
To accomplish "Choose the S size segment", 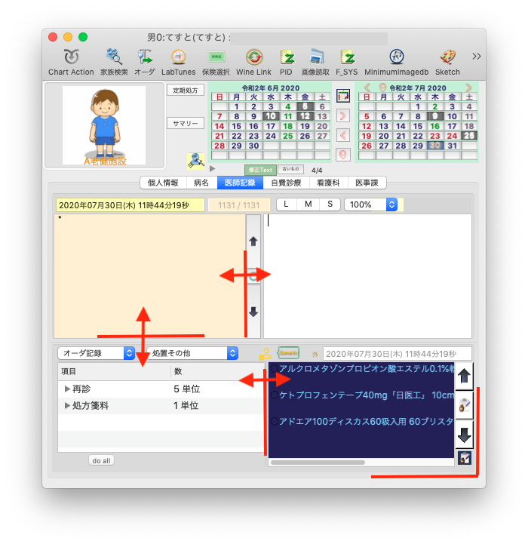I will tap(330, 204).
